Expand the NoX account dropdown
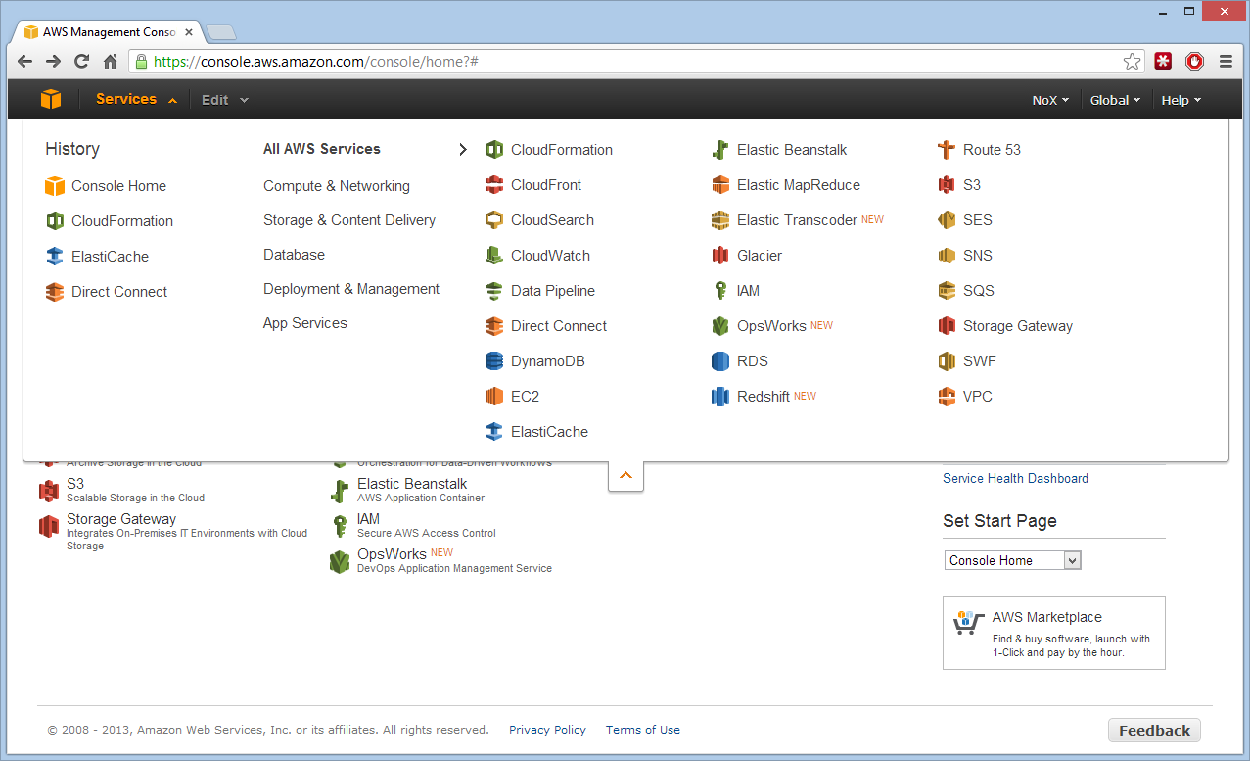Image resolution: width=1250 pixels, height=761 pixels. pyautogui.click(x=1050, y=100)
